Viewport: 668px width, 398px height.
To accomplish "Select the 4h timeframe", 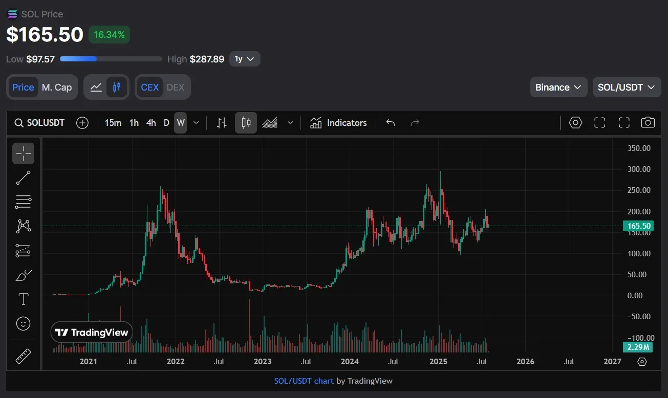I will tap(151, 123).
